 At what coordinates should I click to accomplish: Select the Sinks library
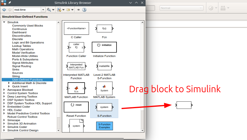16,70
